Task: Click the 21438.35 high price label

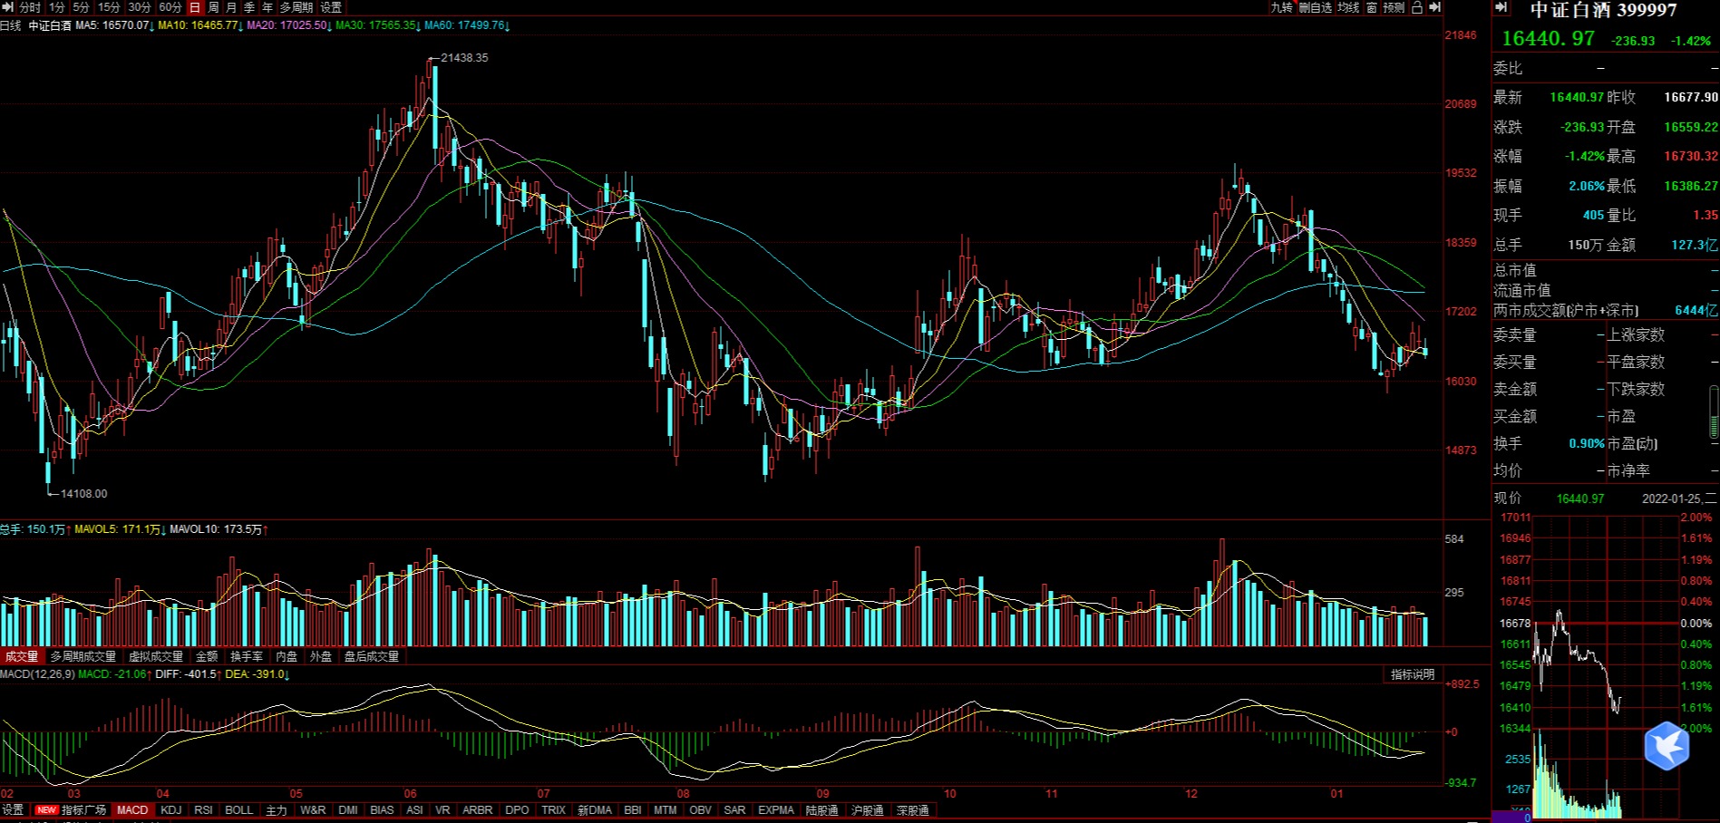Action: pyautogui.click(x=464, y=57)
